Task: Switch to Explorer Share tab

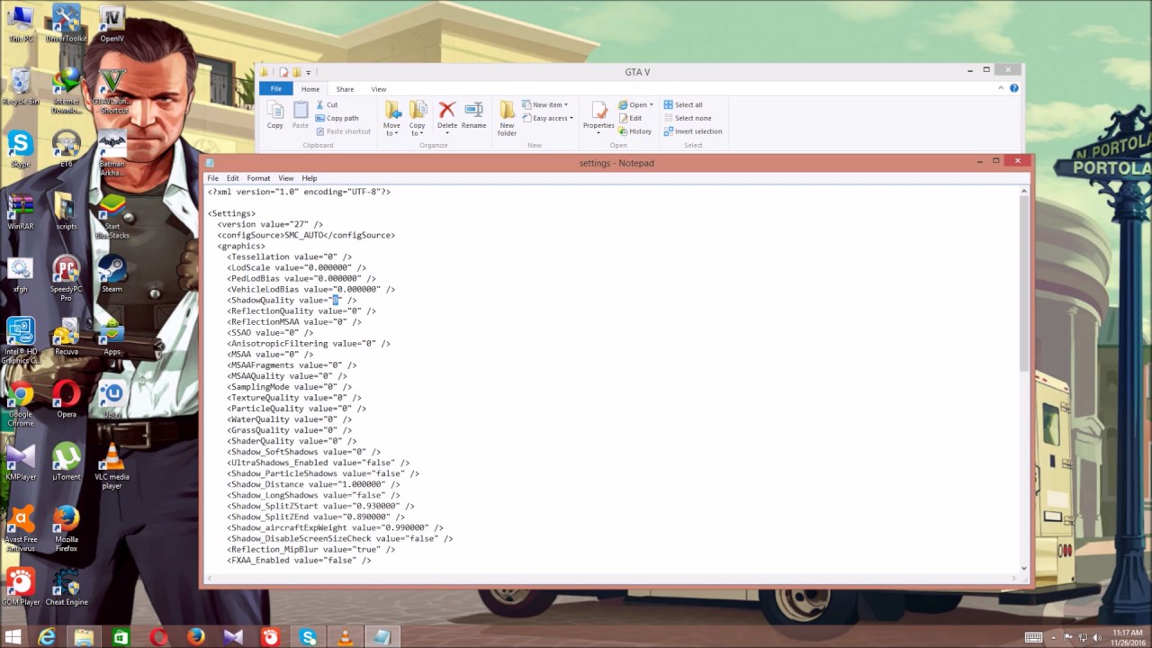Action: [x=345, y=89]
